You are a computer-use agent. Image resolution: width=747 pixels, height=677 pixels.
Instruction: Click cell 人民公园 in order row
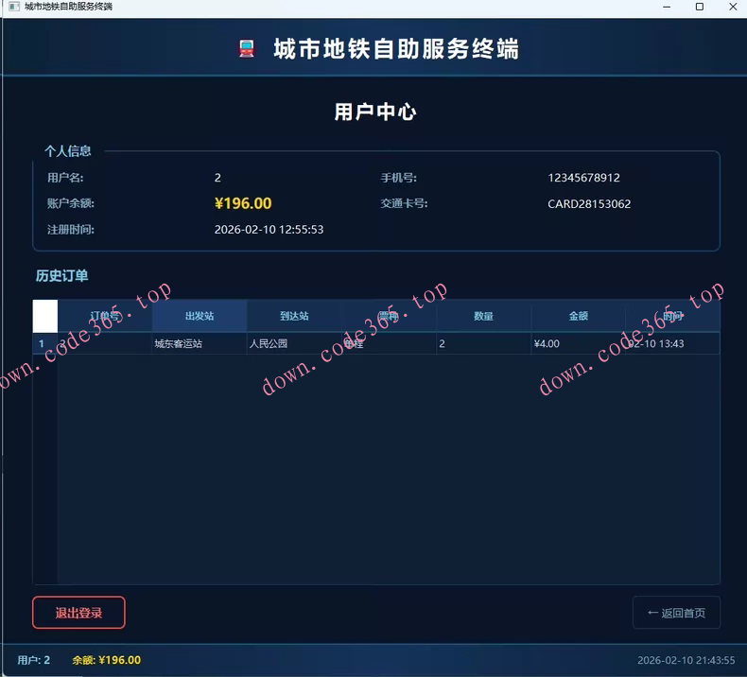[x=294, y=343]
